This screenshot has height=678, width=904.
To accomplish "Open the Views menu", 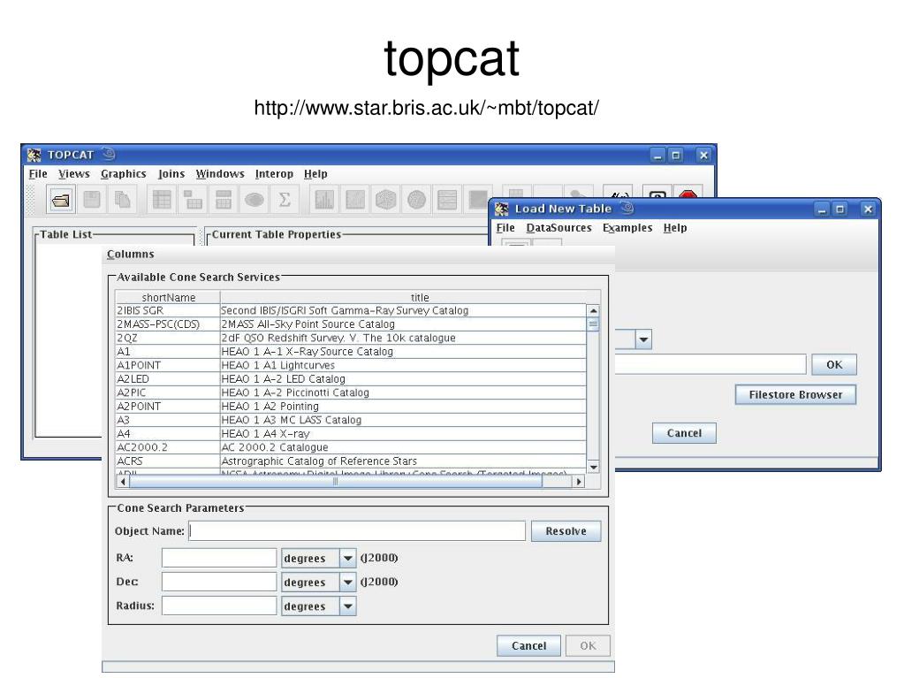I will click(74, 174).
